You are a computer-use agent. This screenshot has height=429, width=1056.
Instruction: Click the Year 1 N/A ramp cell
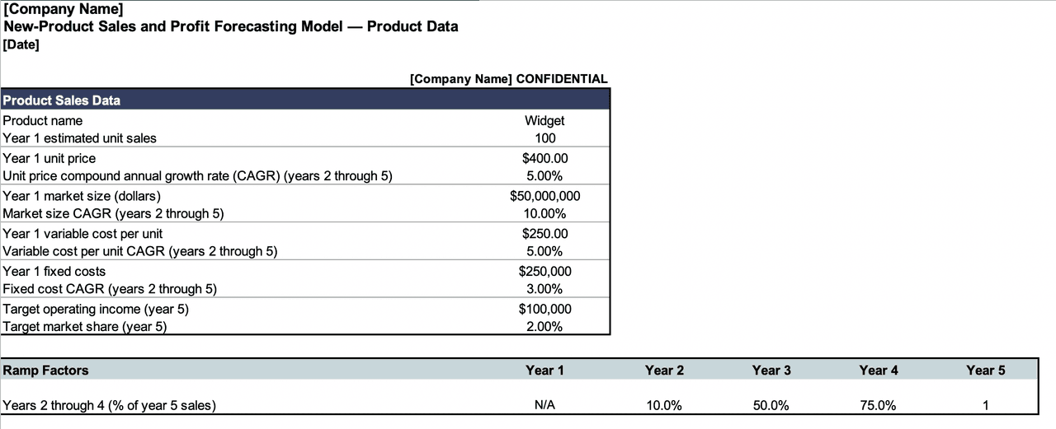[x=544, y=405]
